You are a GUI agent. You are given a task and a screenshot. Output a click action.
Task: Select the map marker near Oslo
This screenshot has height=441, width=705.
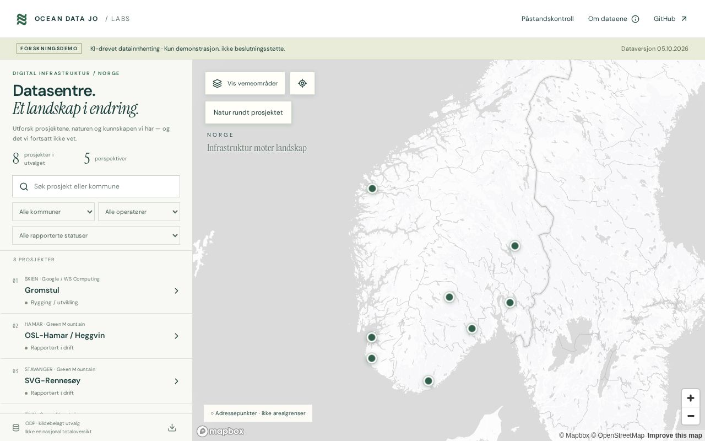510,303
